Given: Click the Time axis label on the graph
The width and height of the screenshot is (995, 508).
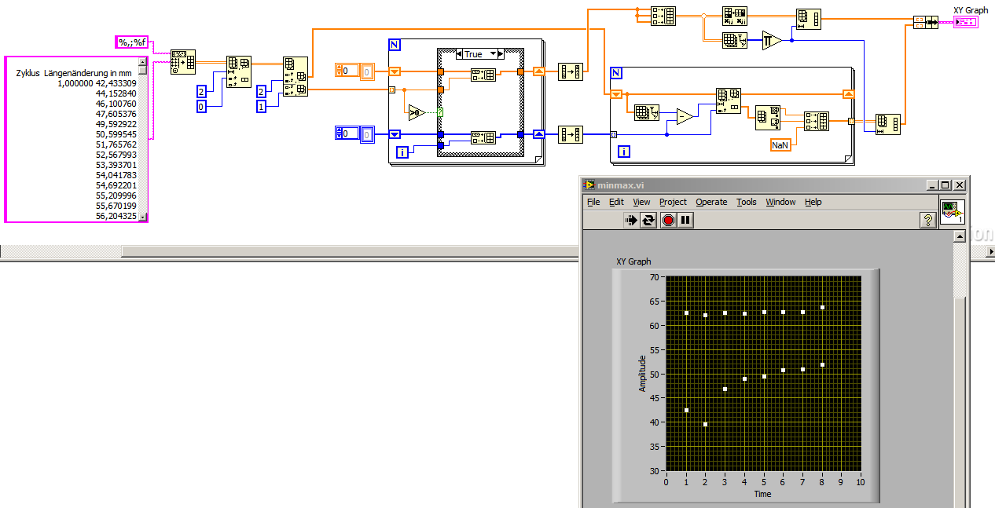Looking at the screenshot, I should 762,494.
